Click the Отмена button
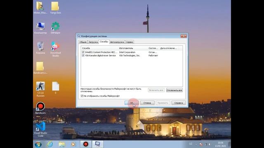The width and height of the screenshot is (264, 148). (x=147, y=103)
